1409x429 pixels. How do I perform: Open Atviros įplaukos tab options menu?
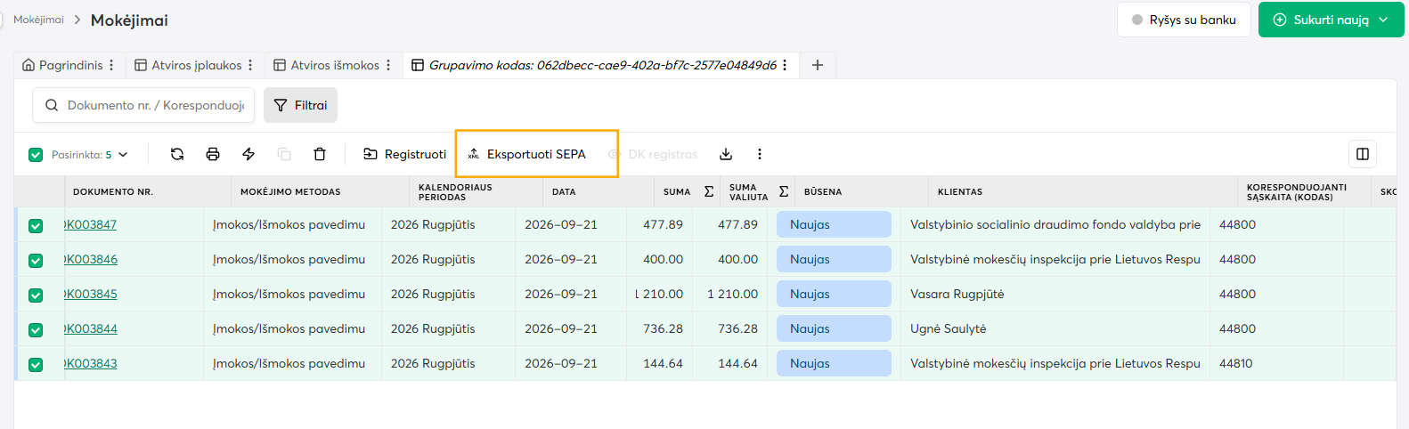(250, 65)
